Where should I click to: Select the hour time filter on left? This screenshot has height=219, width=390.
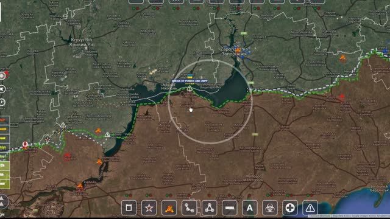point(4,184)
